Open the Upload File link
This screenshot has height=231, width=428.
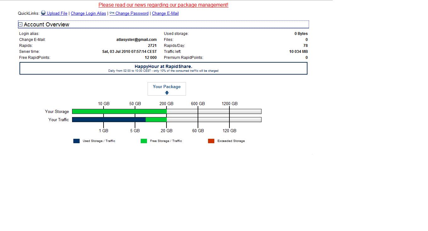click(x=57, y=13)
